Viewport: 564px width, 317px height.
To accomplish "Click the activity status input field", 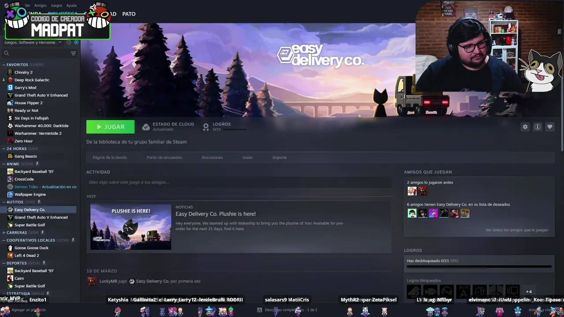I will (239, 182).
